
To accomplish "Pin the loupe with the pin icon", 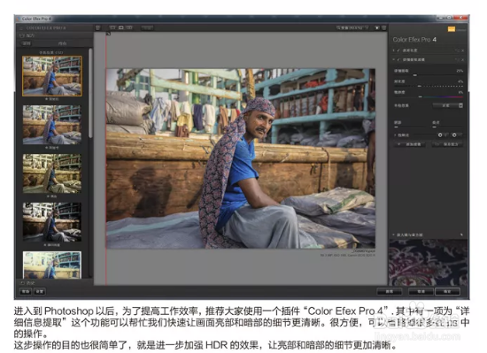I will point(461,234).
